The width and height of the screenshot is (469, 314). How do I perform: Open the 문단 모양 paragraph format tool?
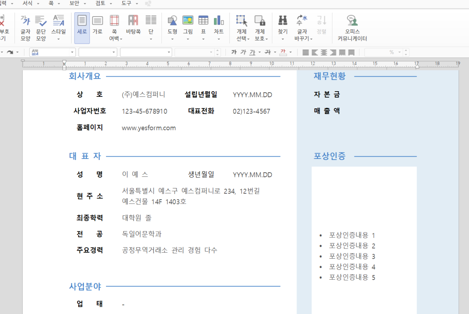point(41,28)
